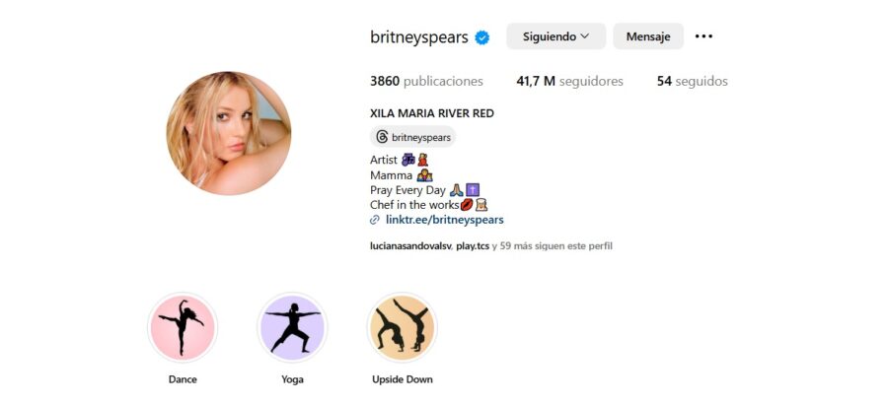Open the Threads britneyspears badge
Image resolution: width=888 pixels, height=405 pixels.
(412, 137)
